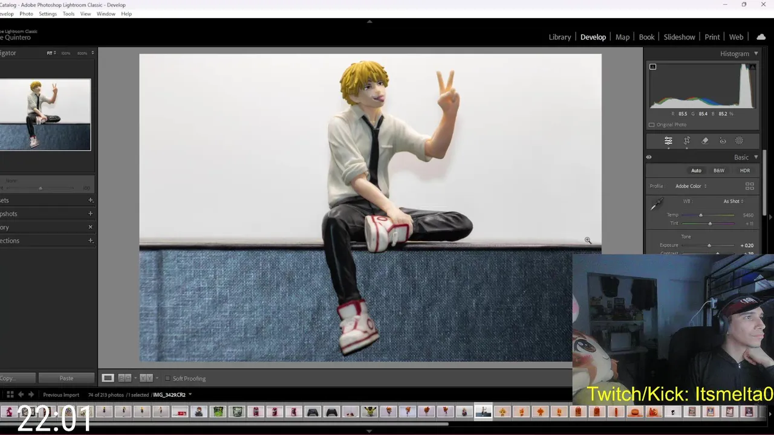Open the Window menu

(106, 13)
